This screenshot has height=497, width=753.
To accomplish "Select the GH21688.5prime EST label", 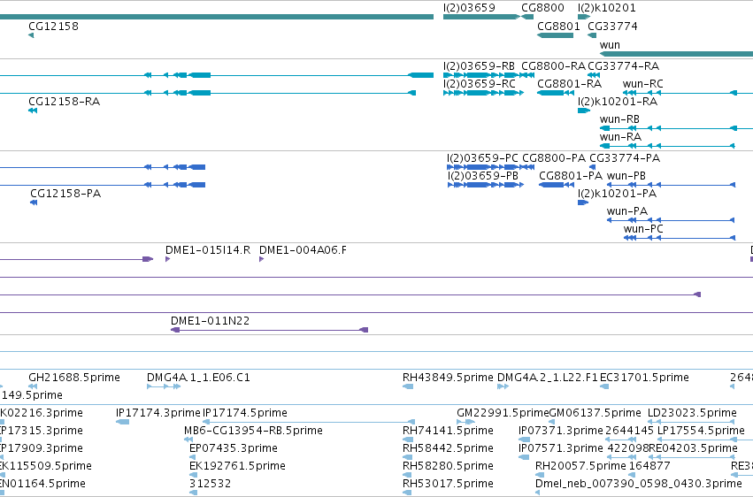I will (x=74, y=378).
